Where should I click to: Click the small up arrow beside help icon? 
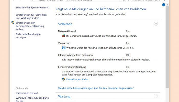tap(167, 5)
